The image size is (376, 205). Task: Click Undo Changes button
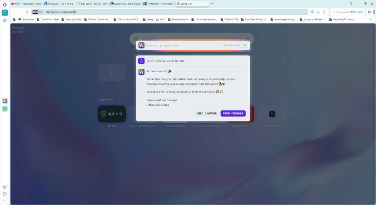point(206,114)
